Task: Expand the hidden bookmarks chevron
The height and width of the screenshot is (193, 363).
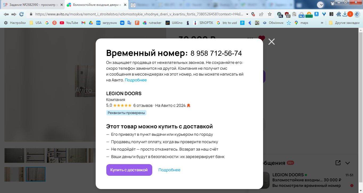Action: pos(322,23)
